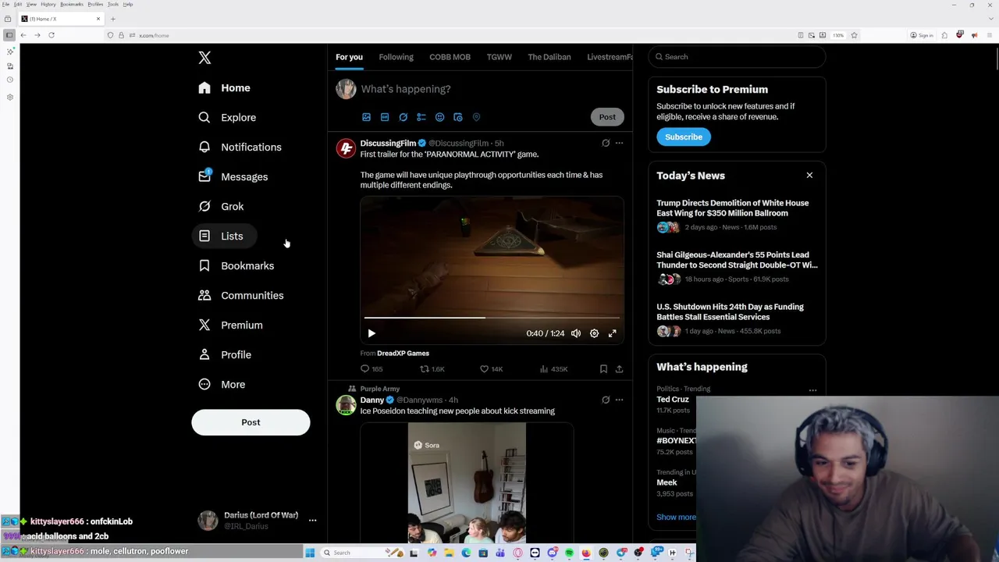Click the X search box
The width and height of the screenshot is (999, 562).
pyautogui.click(x=737, y=57)
